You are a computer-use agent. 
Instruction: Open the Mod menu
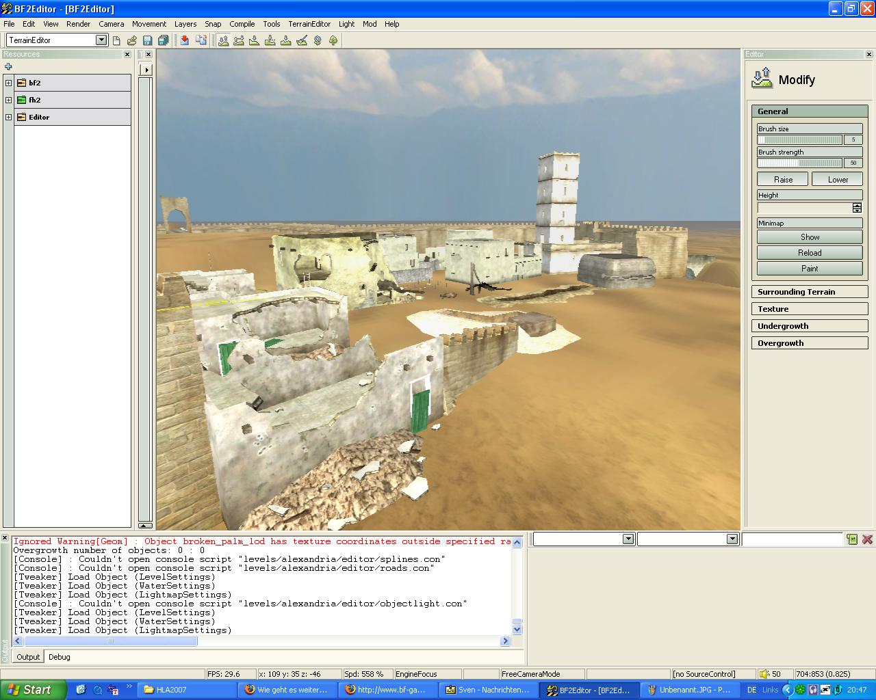pos(370,24)
